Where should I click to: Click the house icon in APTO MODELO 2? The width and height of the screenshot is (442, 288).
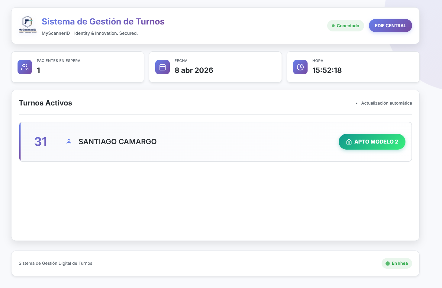click(x=349, y=142)
